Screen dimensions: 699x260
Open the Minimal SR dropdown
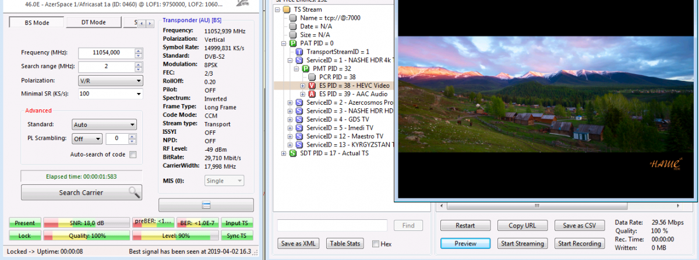pyautogui.click(x=110, y=94)
